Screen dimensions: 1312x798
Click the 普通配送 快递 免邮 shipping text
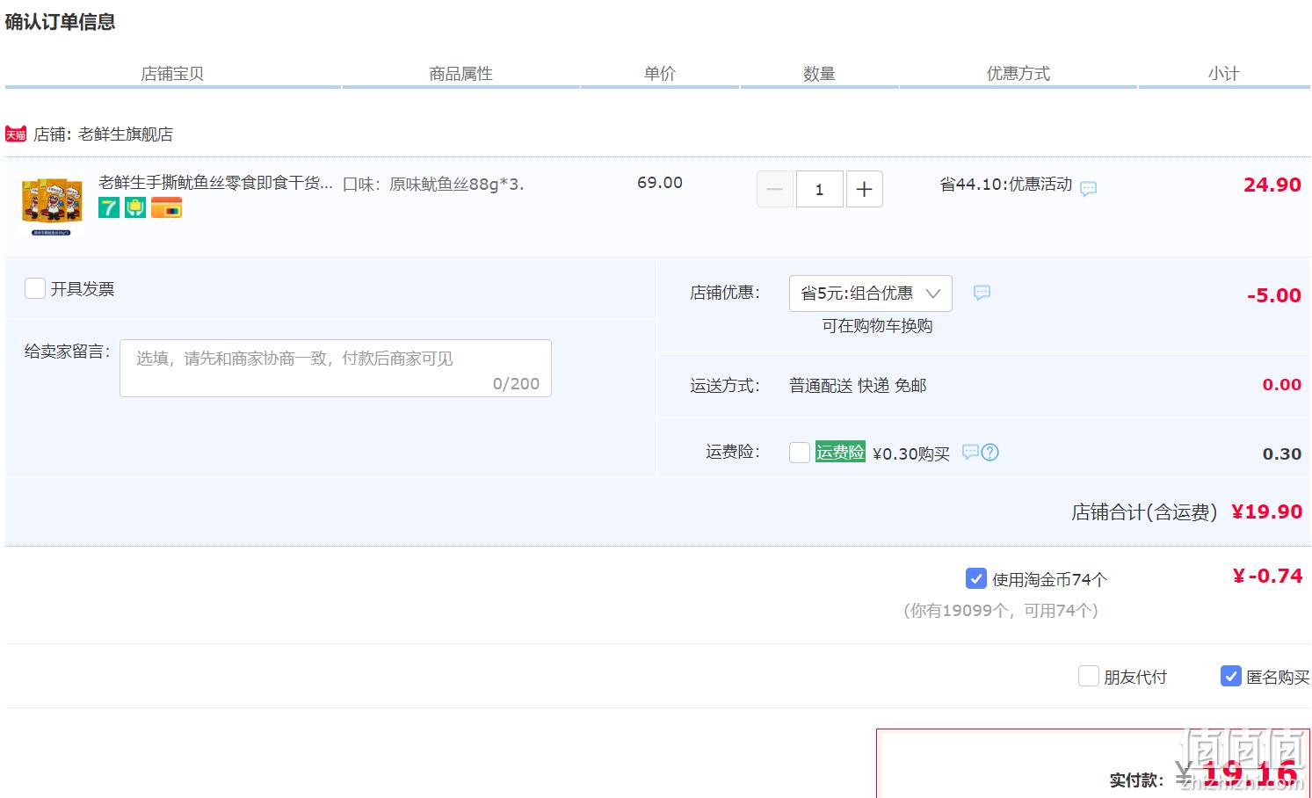click(858, 386)
